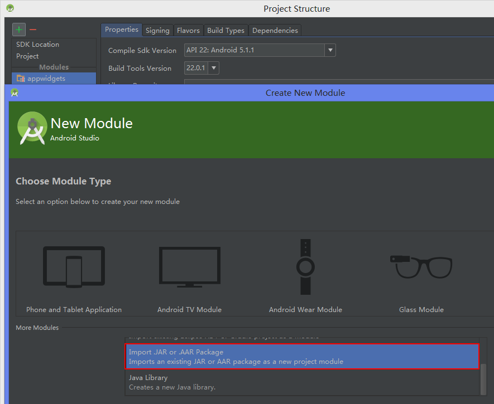Click the green plus to add a module

18,29
